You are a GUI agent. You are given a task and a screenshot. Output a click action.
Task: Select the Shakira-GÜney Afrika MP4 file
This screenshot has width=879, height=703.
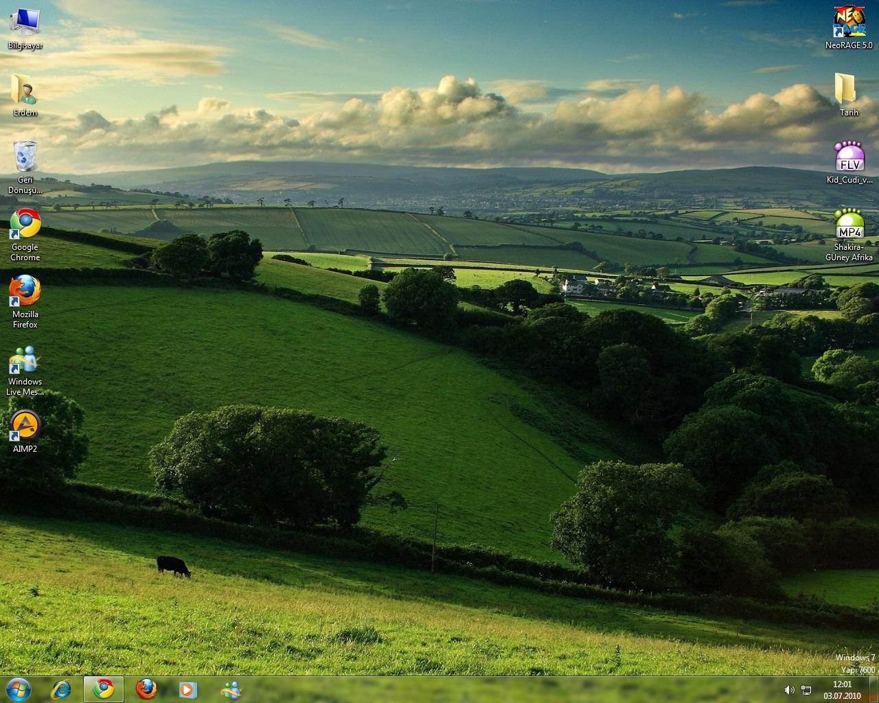click(x=849, y=224)
